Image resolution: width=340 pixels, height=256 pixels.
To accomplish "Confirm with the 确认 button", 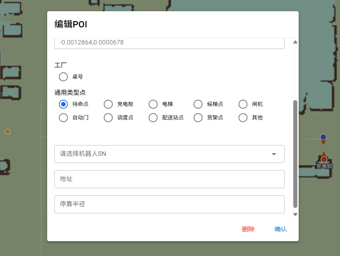I will tap(280, 229).
